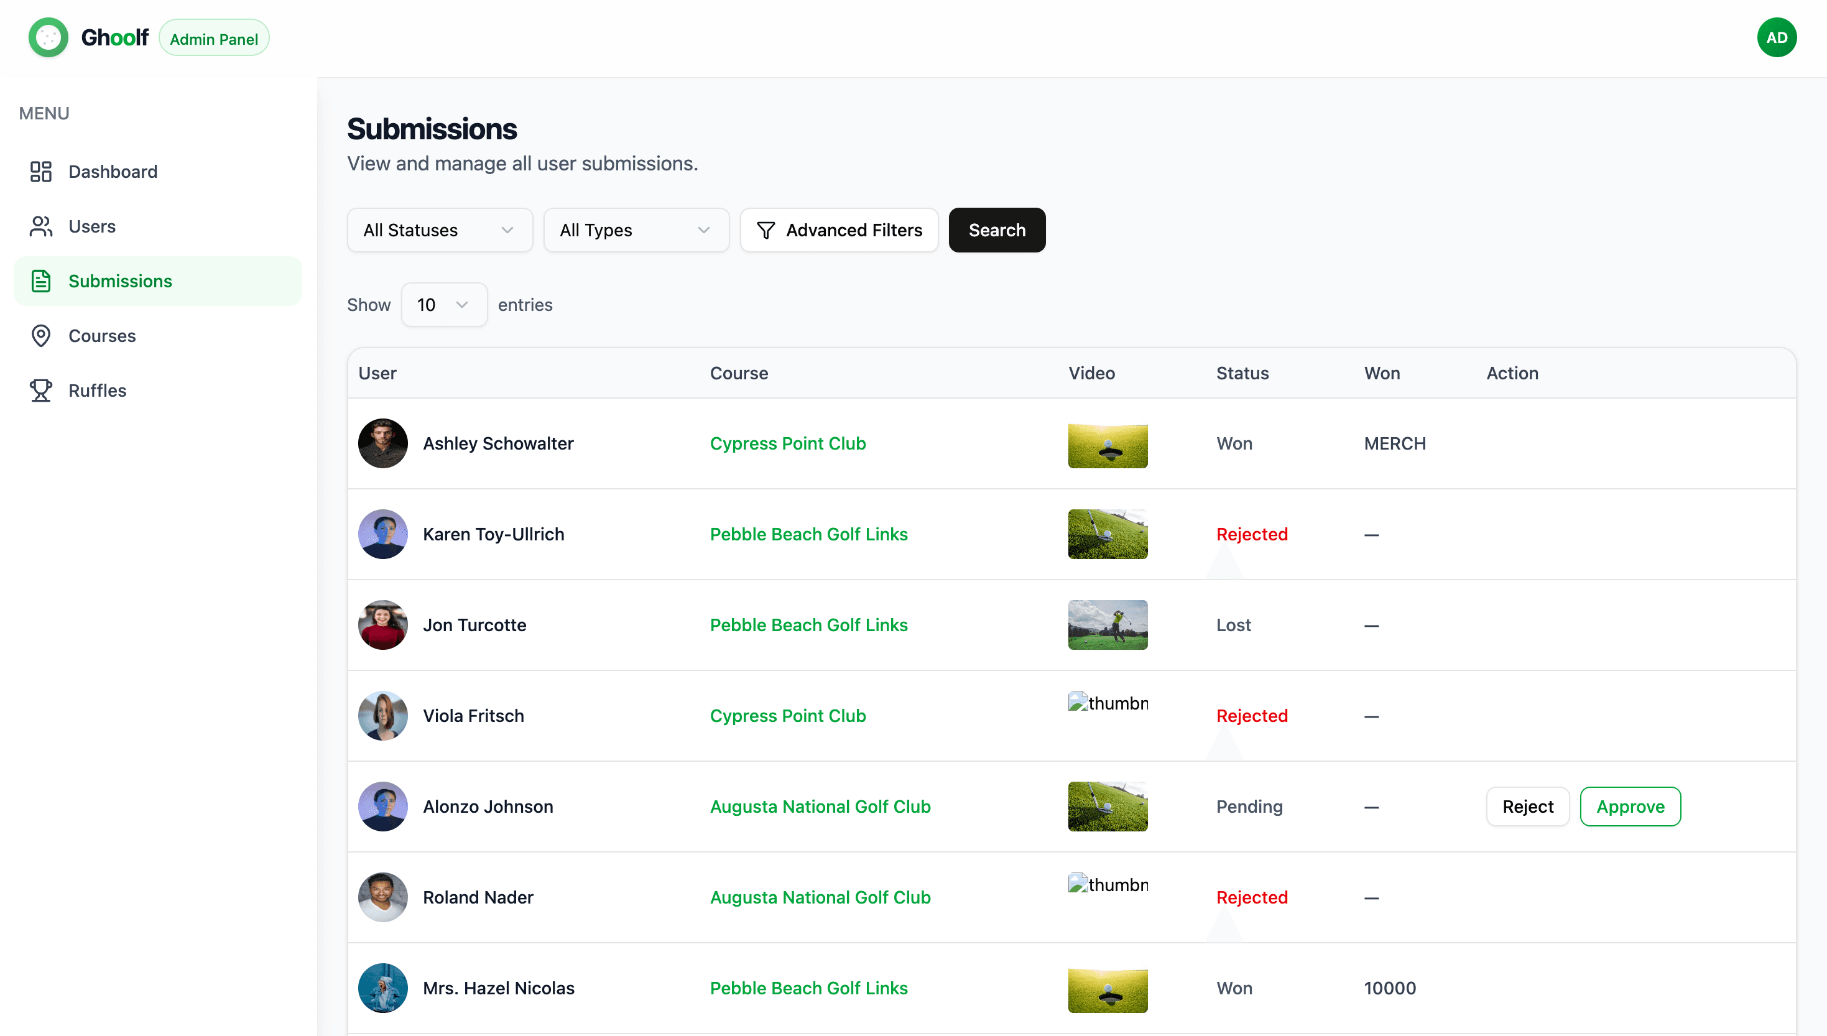The image size is (1827, 1036).
Task: Click the 10000 value in Hazel's row
Action: 1389,988
